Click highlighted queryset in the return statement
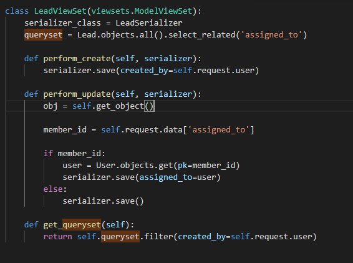353x263 pixels. click(120, 237)
